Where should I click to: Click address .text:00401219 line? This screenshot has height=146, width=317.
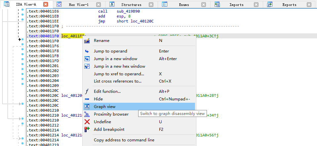tap(43, 144)
